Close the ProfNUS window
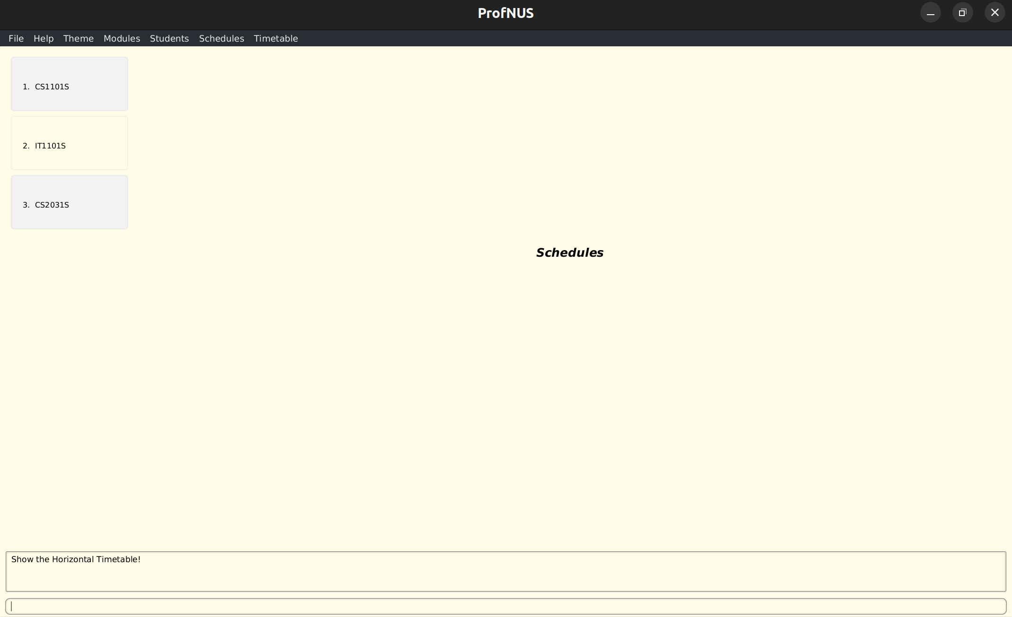1012x617 pixels. pos(995,13)
